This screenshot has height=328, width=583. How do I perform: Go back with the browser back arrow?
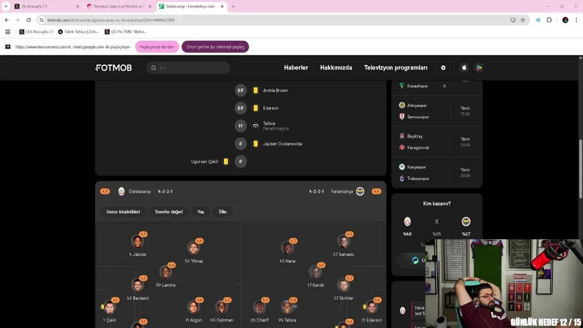[x=6, y=20]
